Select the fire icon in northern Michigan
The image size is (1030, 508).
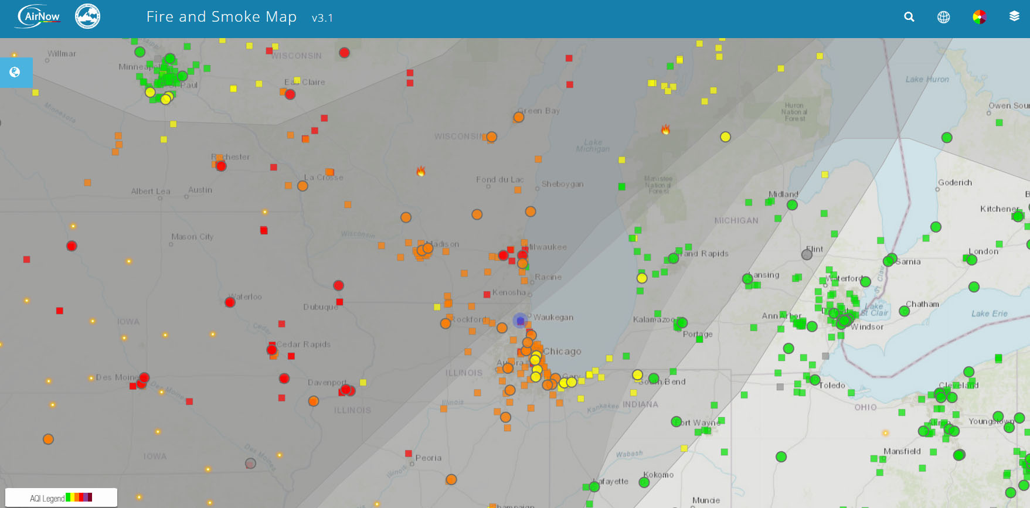click(665, 129)
